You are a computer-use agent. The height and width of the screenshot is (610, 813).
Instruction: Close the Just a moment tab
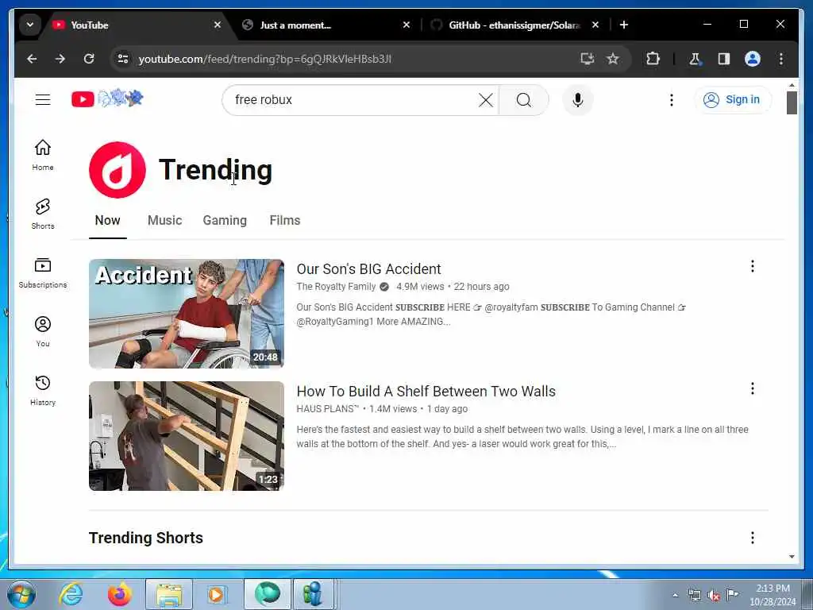[406, 25]
